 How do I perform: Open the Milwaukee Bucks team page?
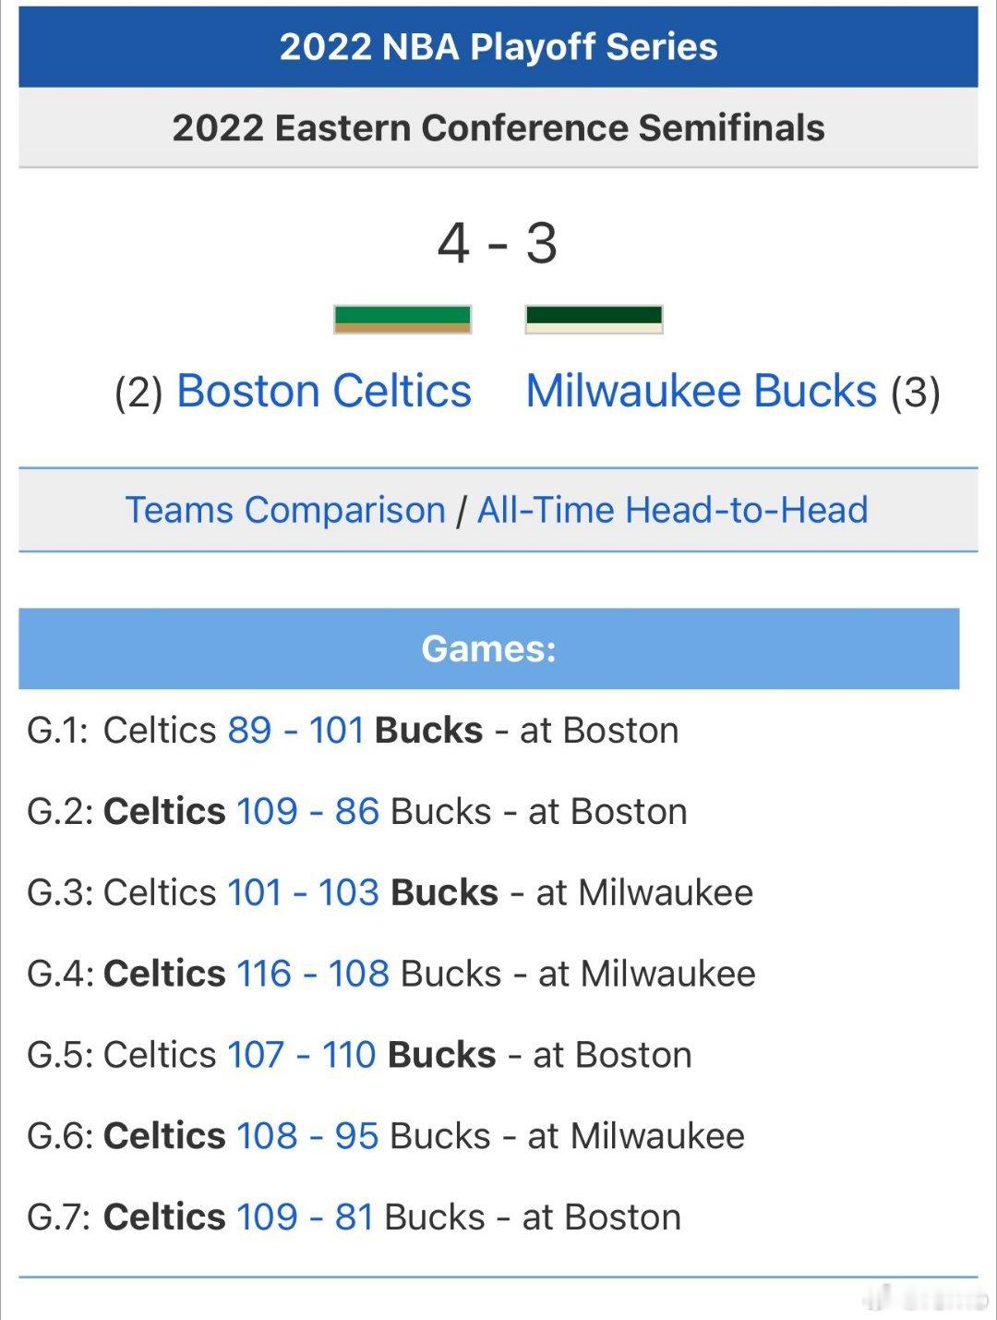coord(701,391)
